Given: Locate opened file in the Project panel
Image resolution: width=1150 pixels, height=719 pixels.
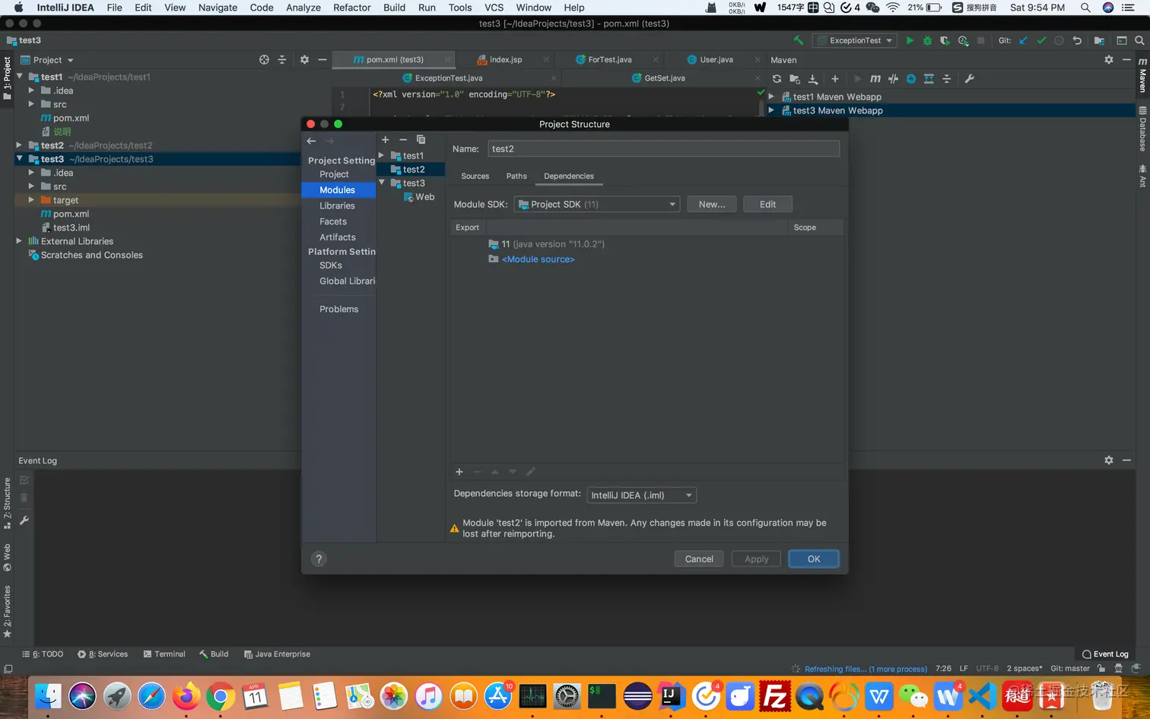Looking at the screenshot, I should (264, 59).
